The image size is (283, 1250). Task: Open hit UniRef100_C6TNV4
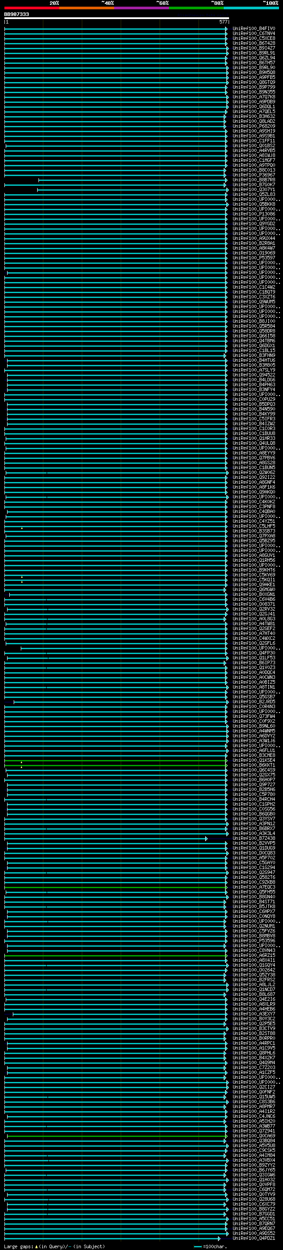point(253,34)
